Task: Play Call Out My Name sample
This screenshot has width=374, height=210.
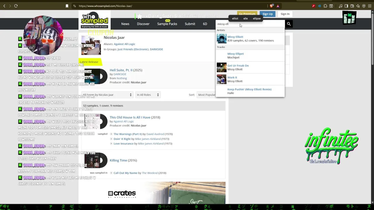Action: (x=111, y=173)
